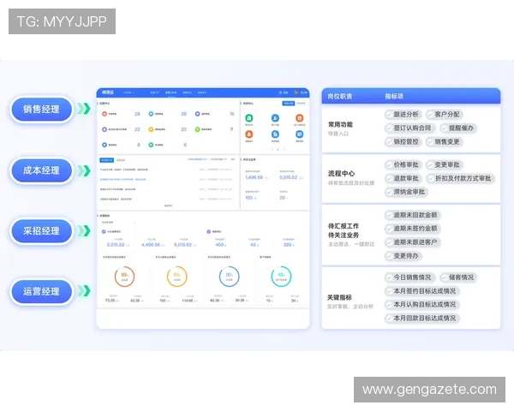This screenshot has height=411, width=514.
Task: Click the blue toggle button in the function center header
Action: pos(289,104)
